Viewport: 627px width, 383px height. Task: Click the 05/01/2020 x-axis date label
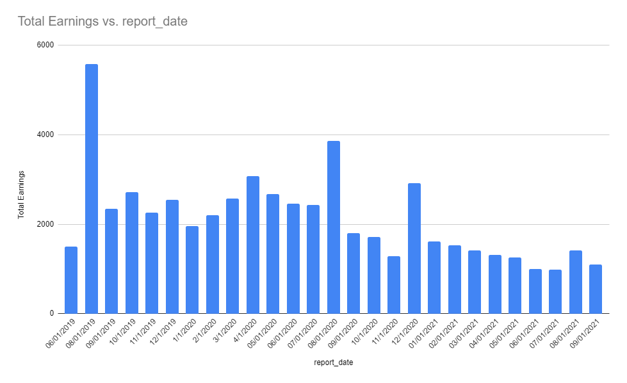[x=263, y=333]
